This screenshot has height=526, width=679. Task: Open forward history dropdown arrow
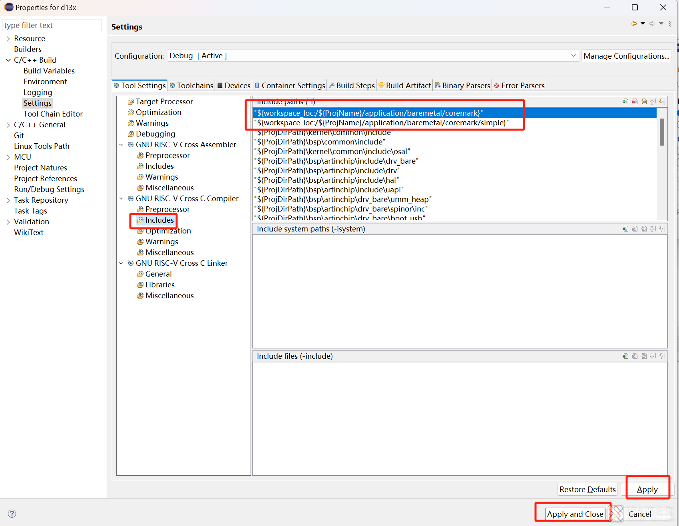click(661, 24)
